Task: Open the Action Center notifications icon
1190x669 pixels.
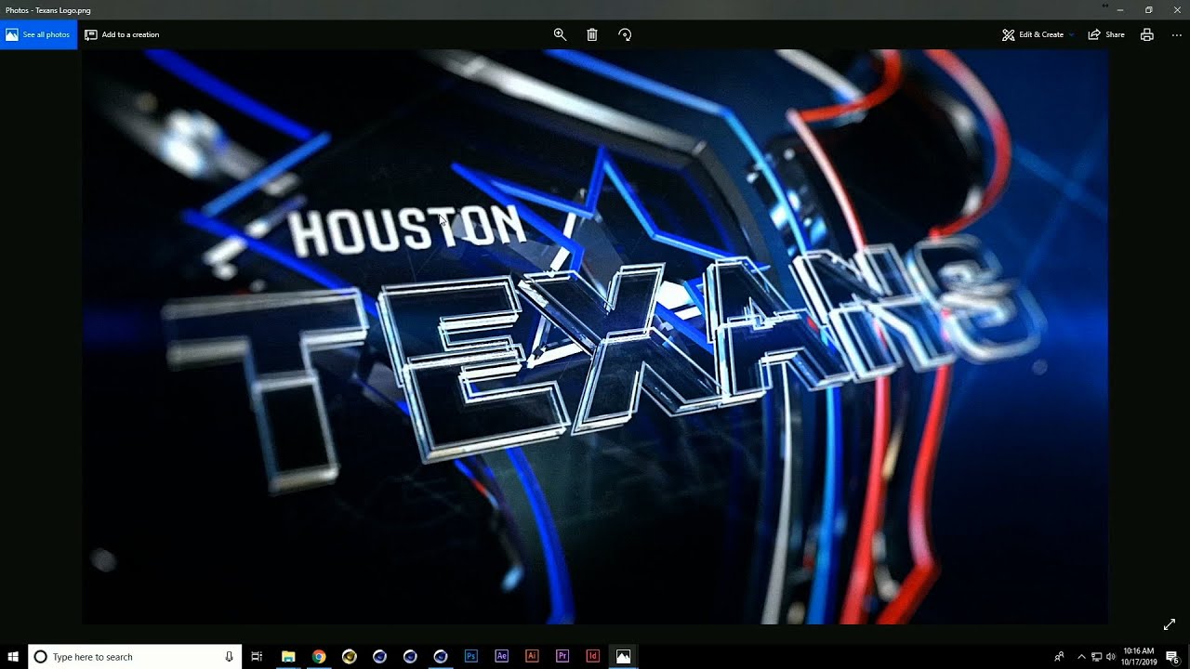Action: (x=1173, y=656)
